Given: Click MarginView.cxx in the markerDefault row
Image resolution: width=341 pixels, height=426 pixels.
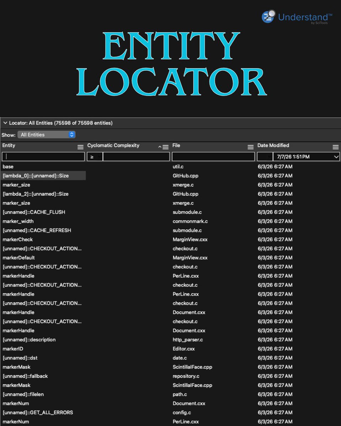Looking at the screenshot, I should click(190, 258).
